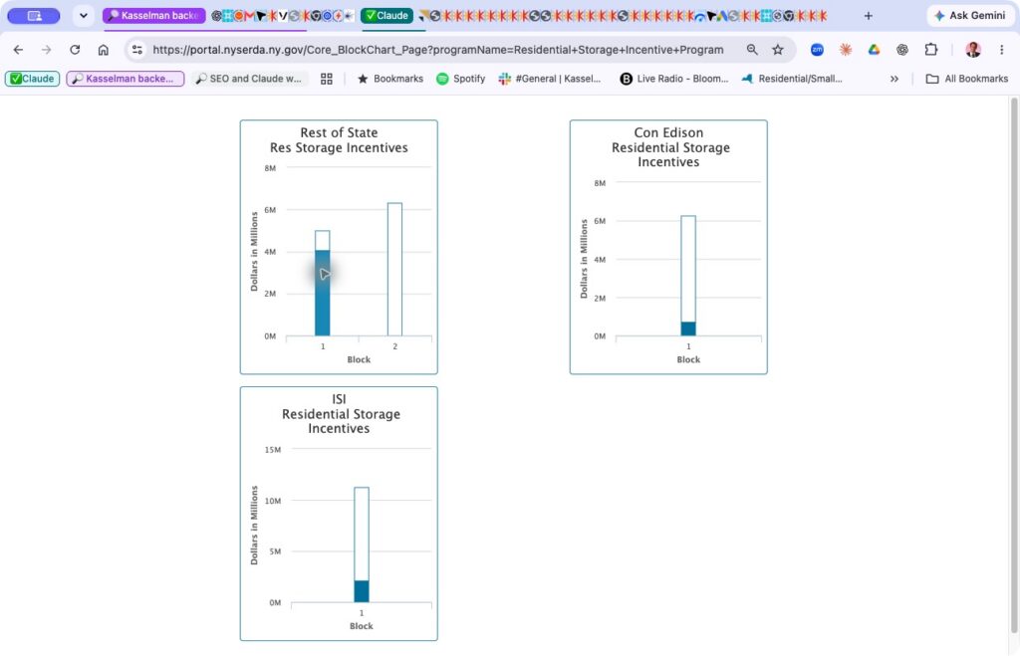Click the page vertical scrollbar

click(1013, 364)
